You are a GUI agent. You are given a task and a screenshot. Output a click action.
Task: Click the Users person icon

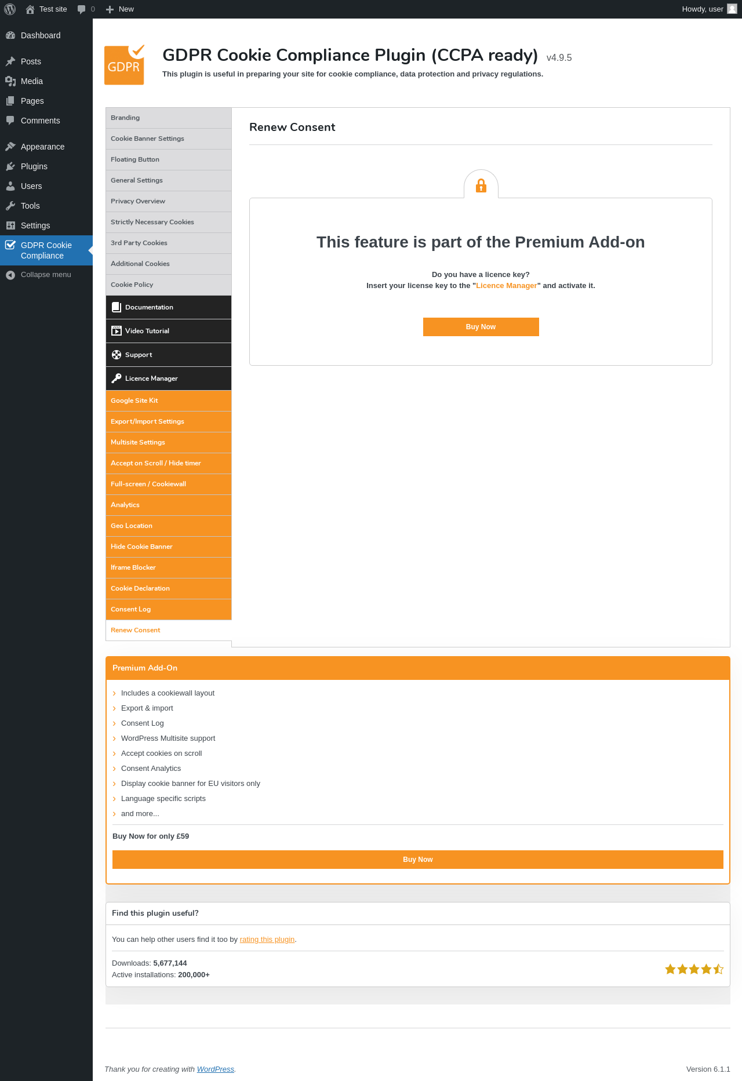point(10,186)
